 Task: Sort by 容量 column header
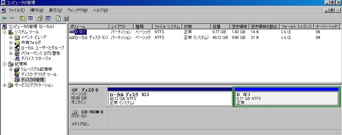220,27
